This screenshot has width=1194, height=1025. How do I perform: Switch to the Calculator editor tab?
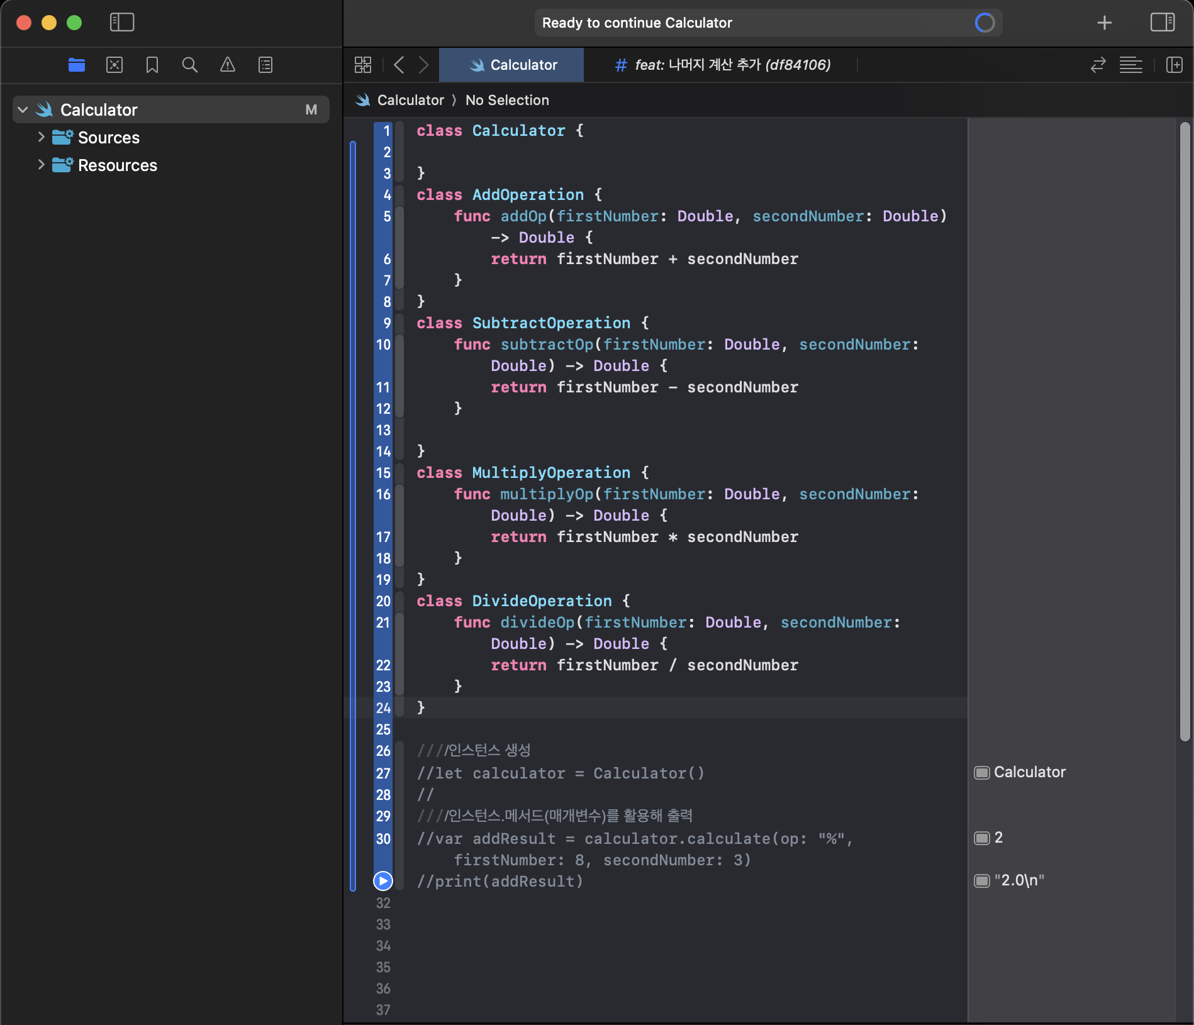511,65
